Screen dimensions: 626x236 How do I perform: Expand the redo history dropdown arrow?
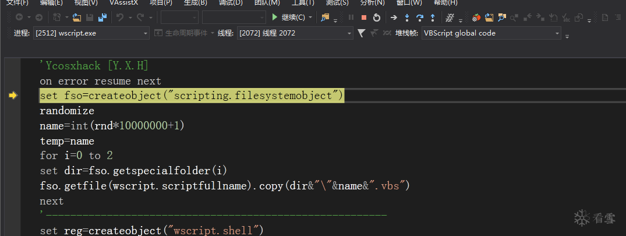point(150,17)
